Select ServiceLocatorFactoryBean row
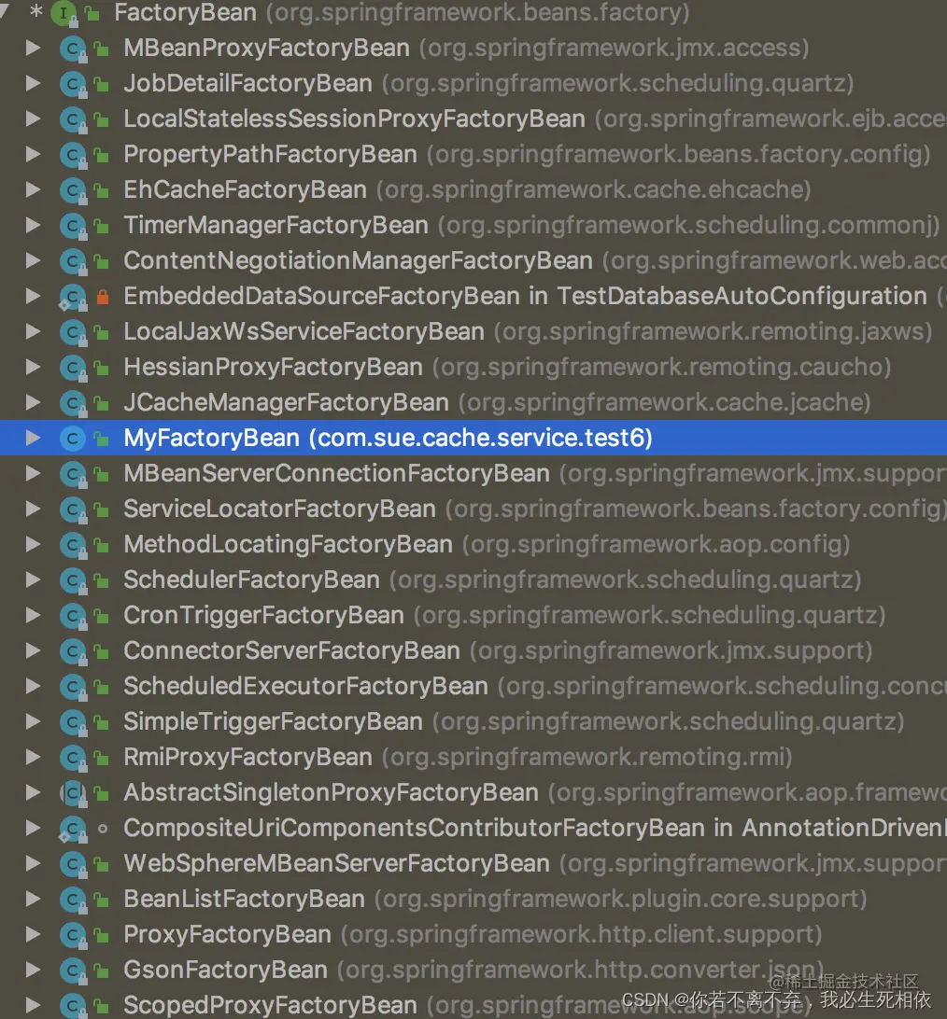Screen dimensions: 947x1019 (473, 509)
